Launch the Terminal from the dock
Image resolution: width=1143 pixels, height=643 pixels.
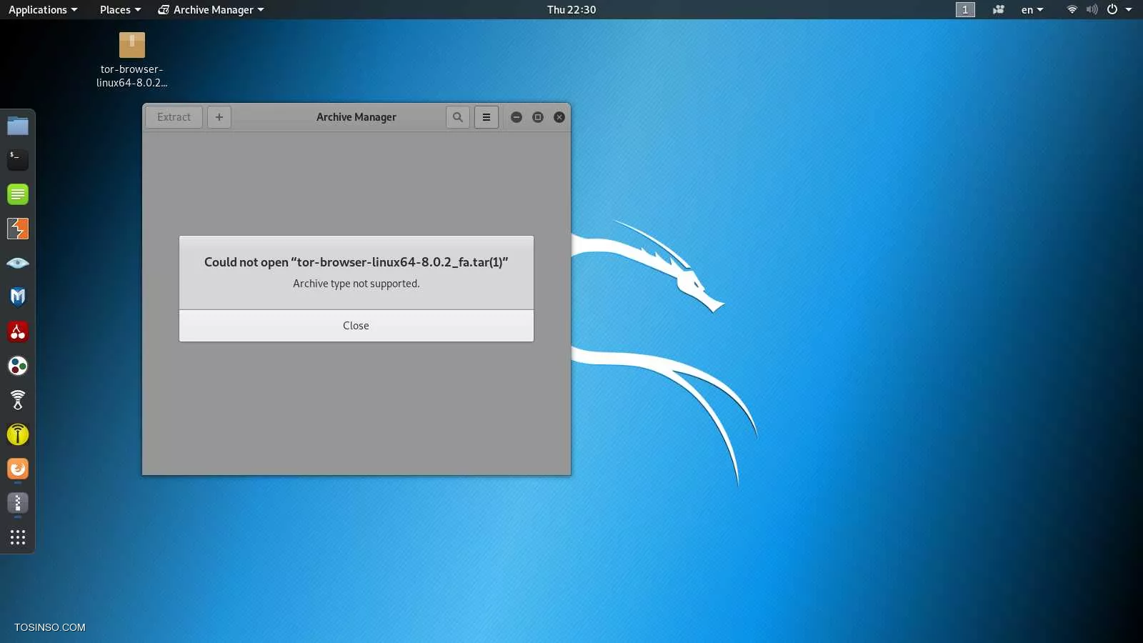pos(18,159)
